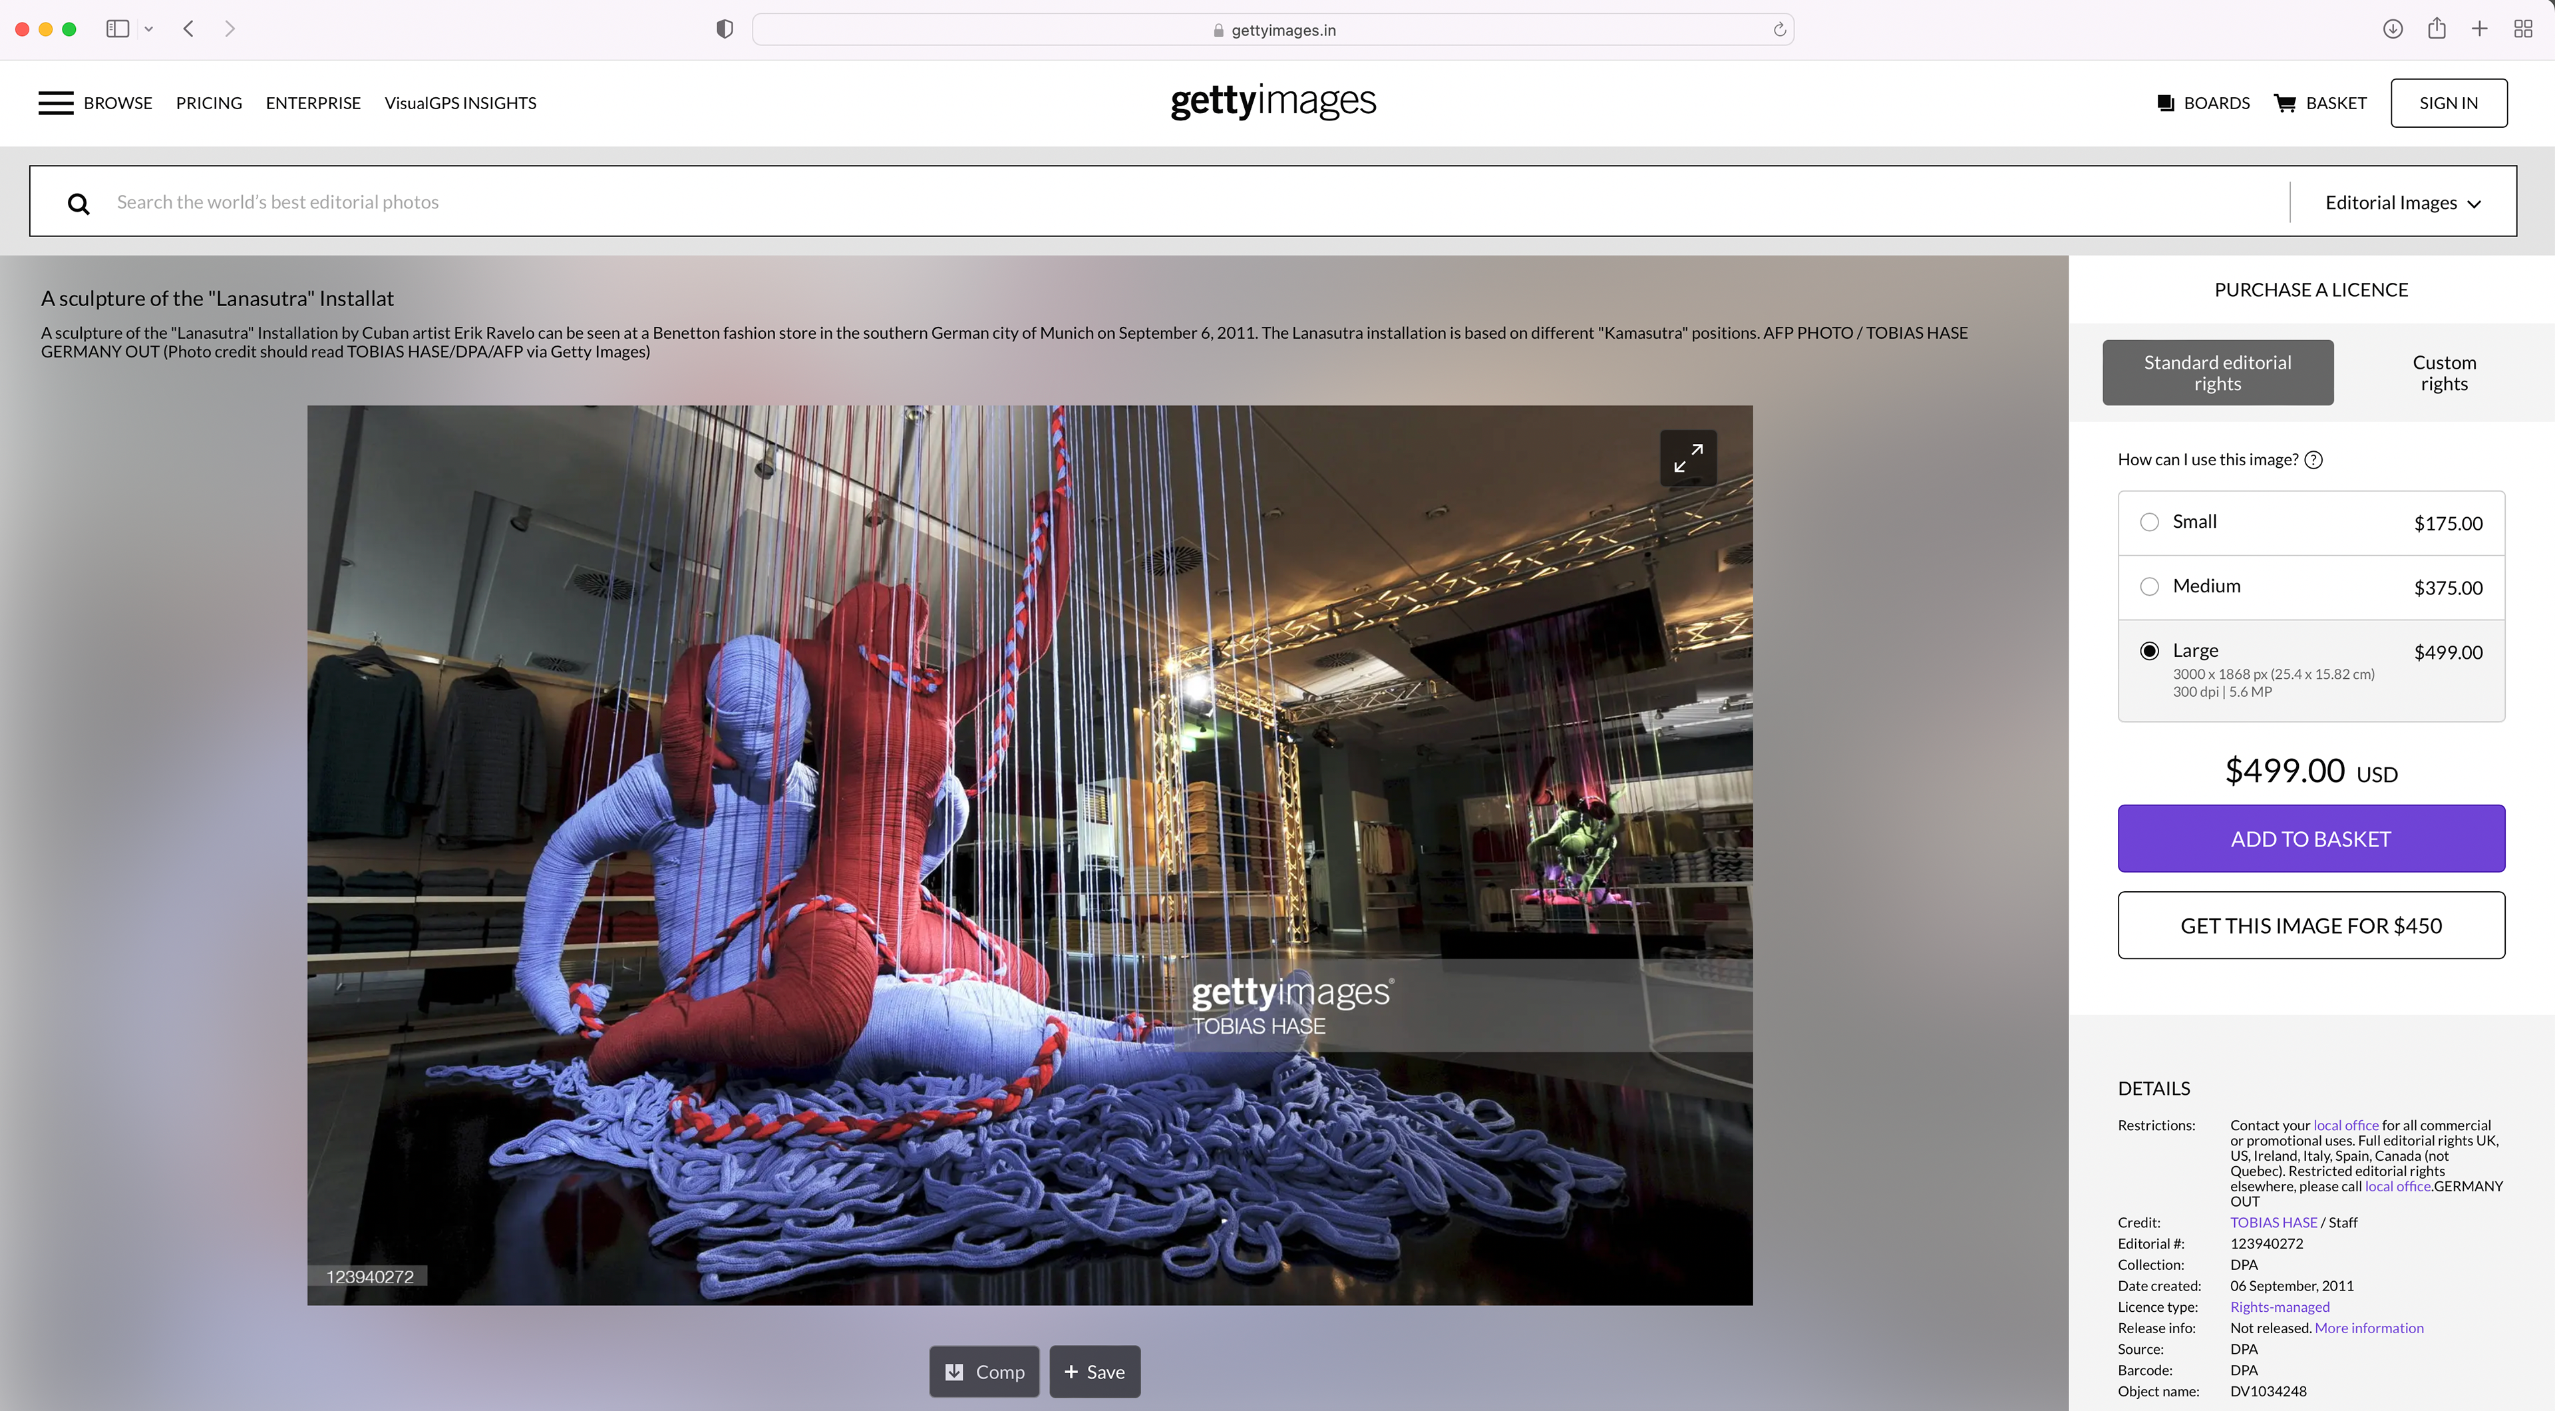
Task: Open Boards icon in header
Action: (2165, 103)
